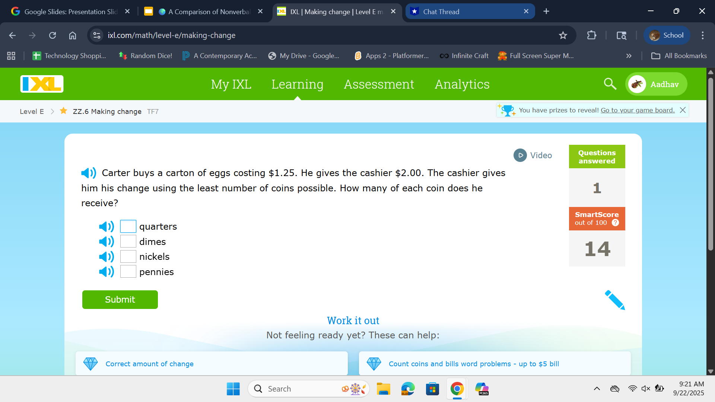Play the Video tutorial
The width and height of the screenshot is (715, 402).
click(x=533, y=155)
